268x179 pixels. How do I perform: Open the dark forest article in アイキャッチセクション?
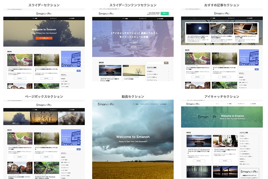coord(199,172)
